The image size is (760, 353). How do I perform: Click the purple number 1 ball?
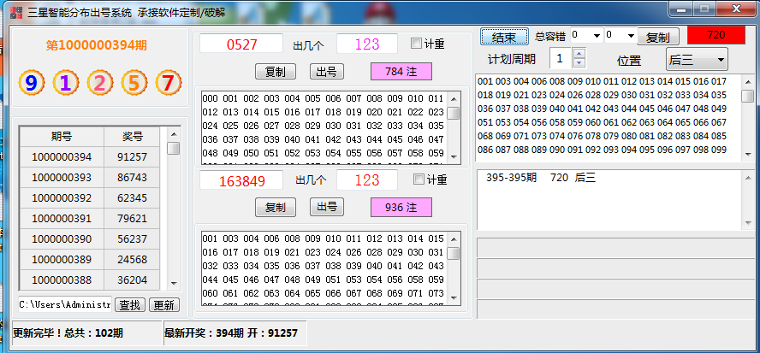pos(66,83)
